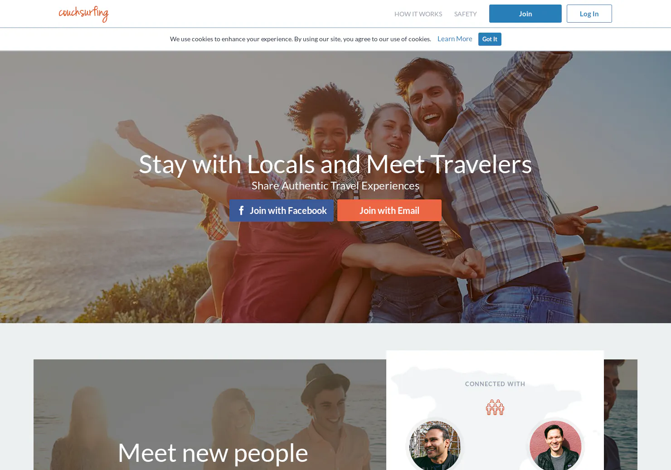This screenshot has width=671, height=470.
Task: Click the Couchsurfing logo
Action: pyautogui.click(x=84, y=14)
